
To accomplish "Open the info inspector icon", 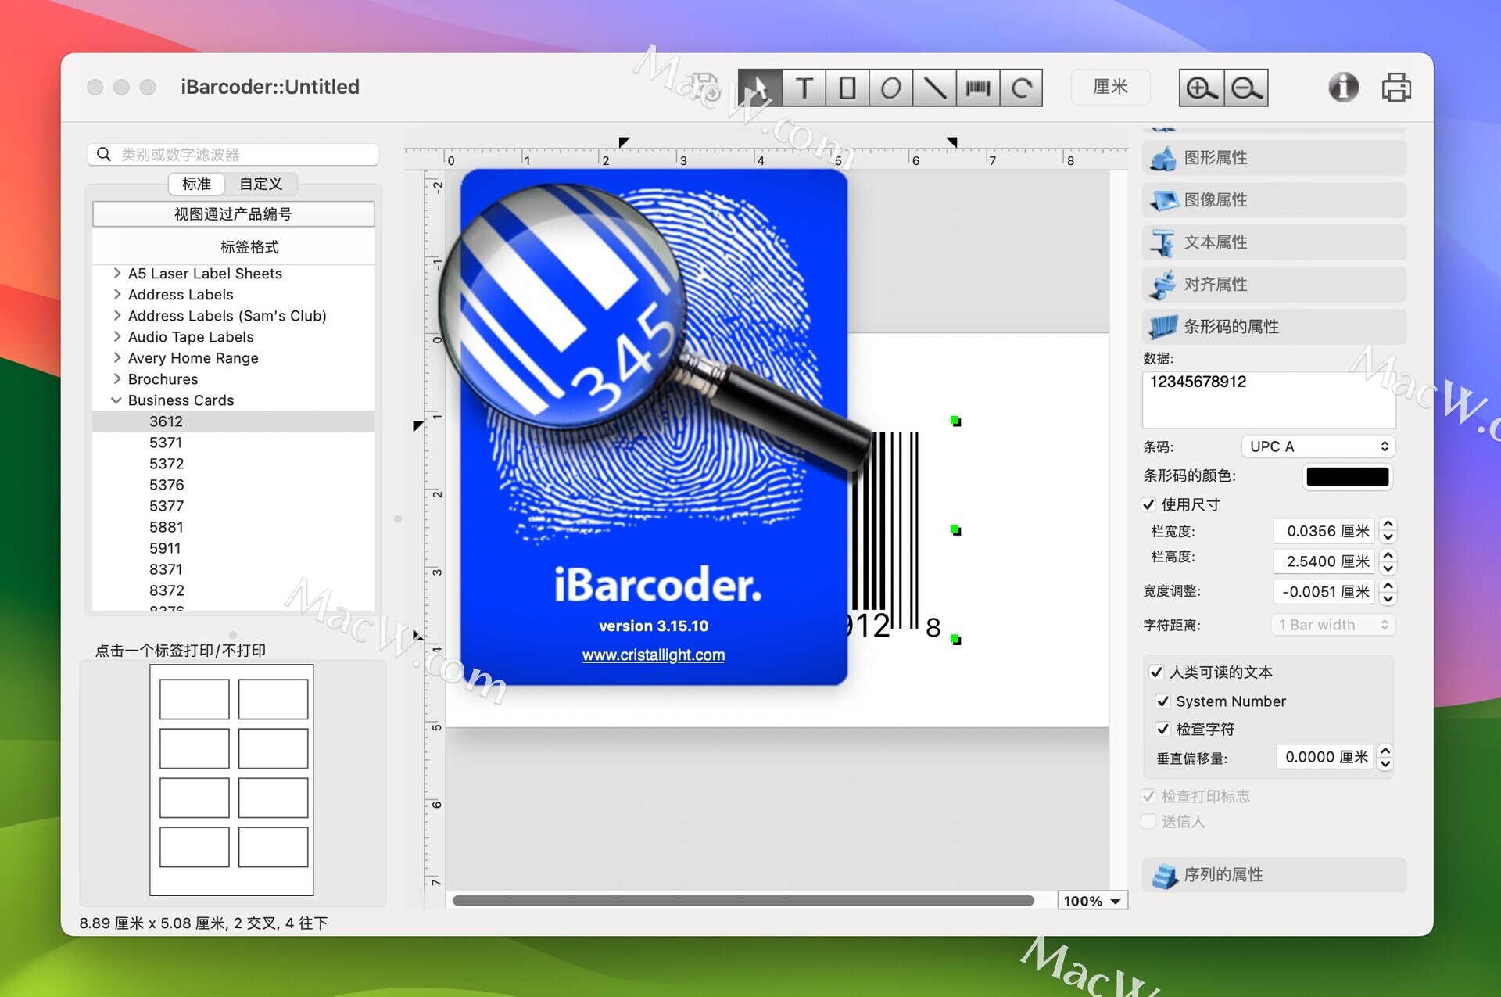I will pyautogui.click(x=1343, y=87).
